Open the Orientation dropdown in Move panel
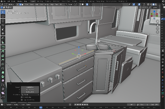The width and height of the screenshot is (165, 109). [30, 95]
